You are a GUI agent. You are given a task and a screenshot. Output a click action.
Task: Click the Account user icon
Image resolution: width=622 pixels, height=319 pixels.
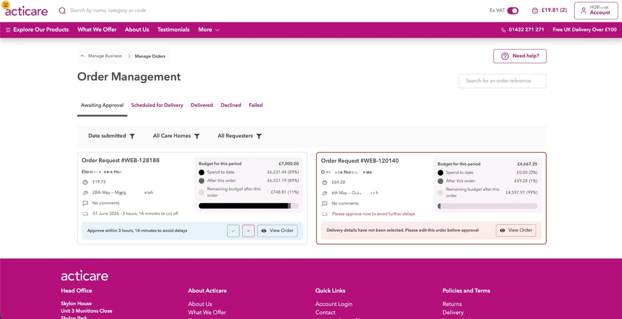click(x=583, y=11)
